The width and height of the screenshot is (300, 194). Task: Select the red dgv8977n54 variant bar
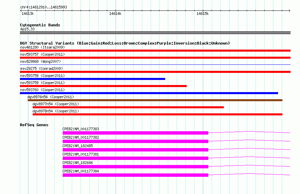(x=128, y=107)
